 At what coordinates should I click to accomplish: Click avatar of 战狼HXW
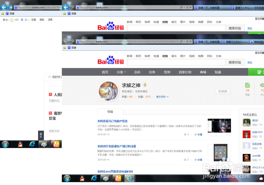247,134
